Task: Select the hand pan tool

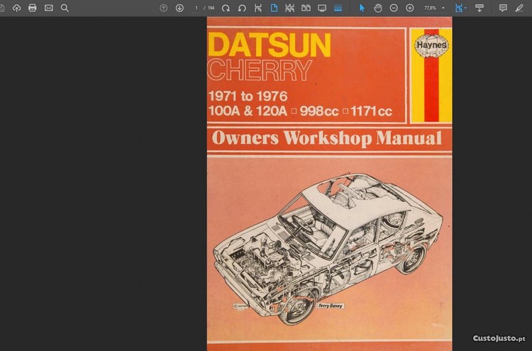Action: [378, 8]
